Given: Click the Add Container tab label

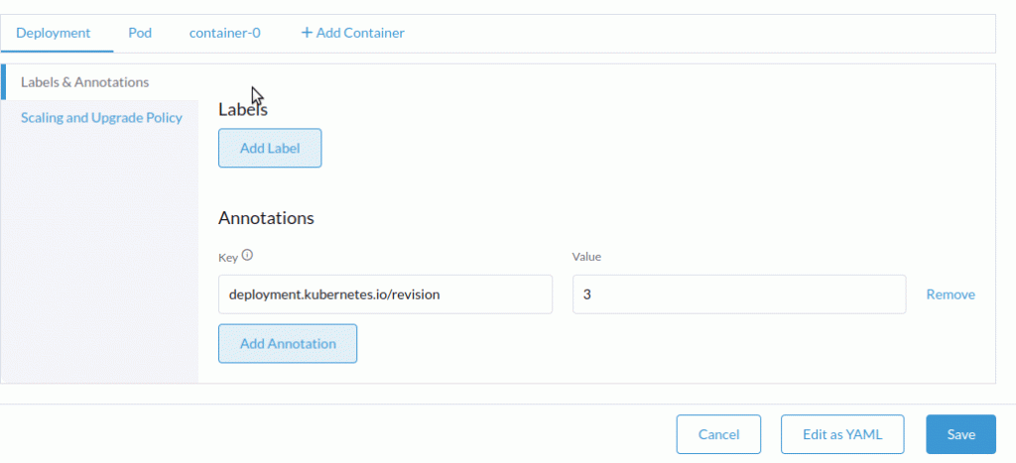Looking at the screenshot, I should pos(360,33).
